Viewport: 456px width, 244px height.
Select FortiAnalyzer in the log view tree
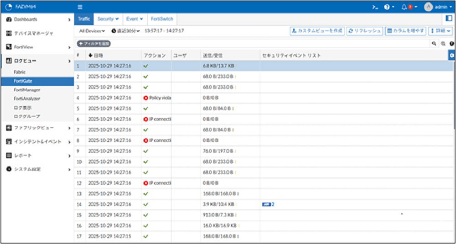pos(27,99)
